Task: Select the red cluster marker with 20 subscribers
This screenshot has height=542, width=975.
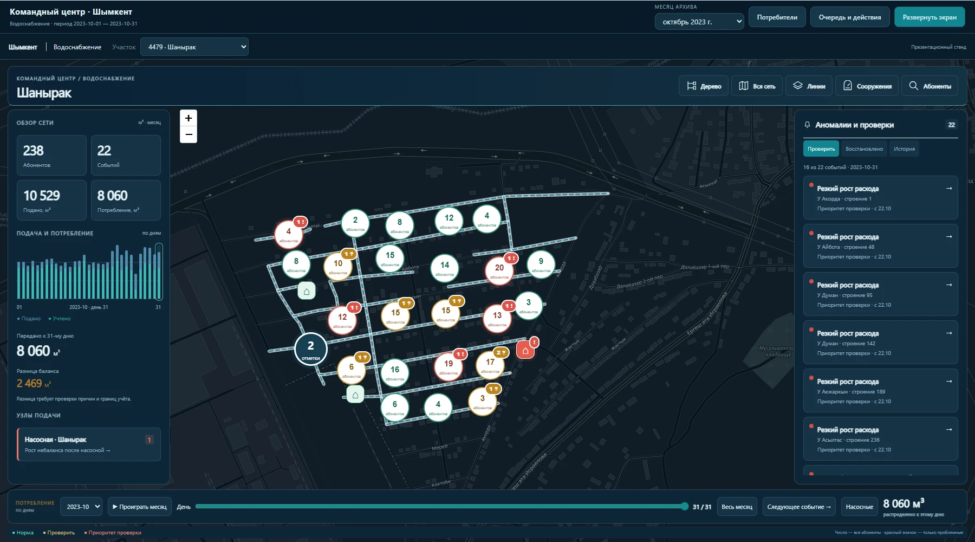Action: click(x=499, y=270)
